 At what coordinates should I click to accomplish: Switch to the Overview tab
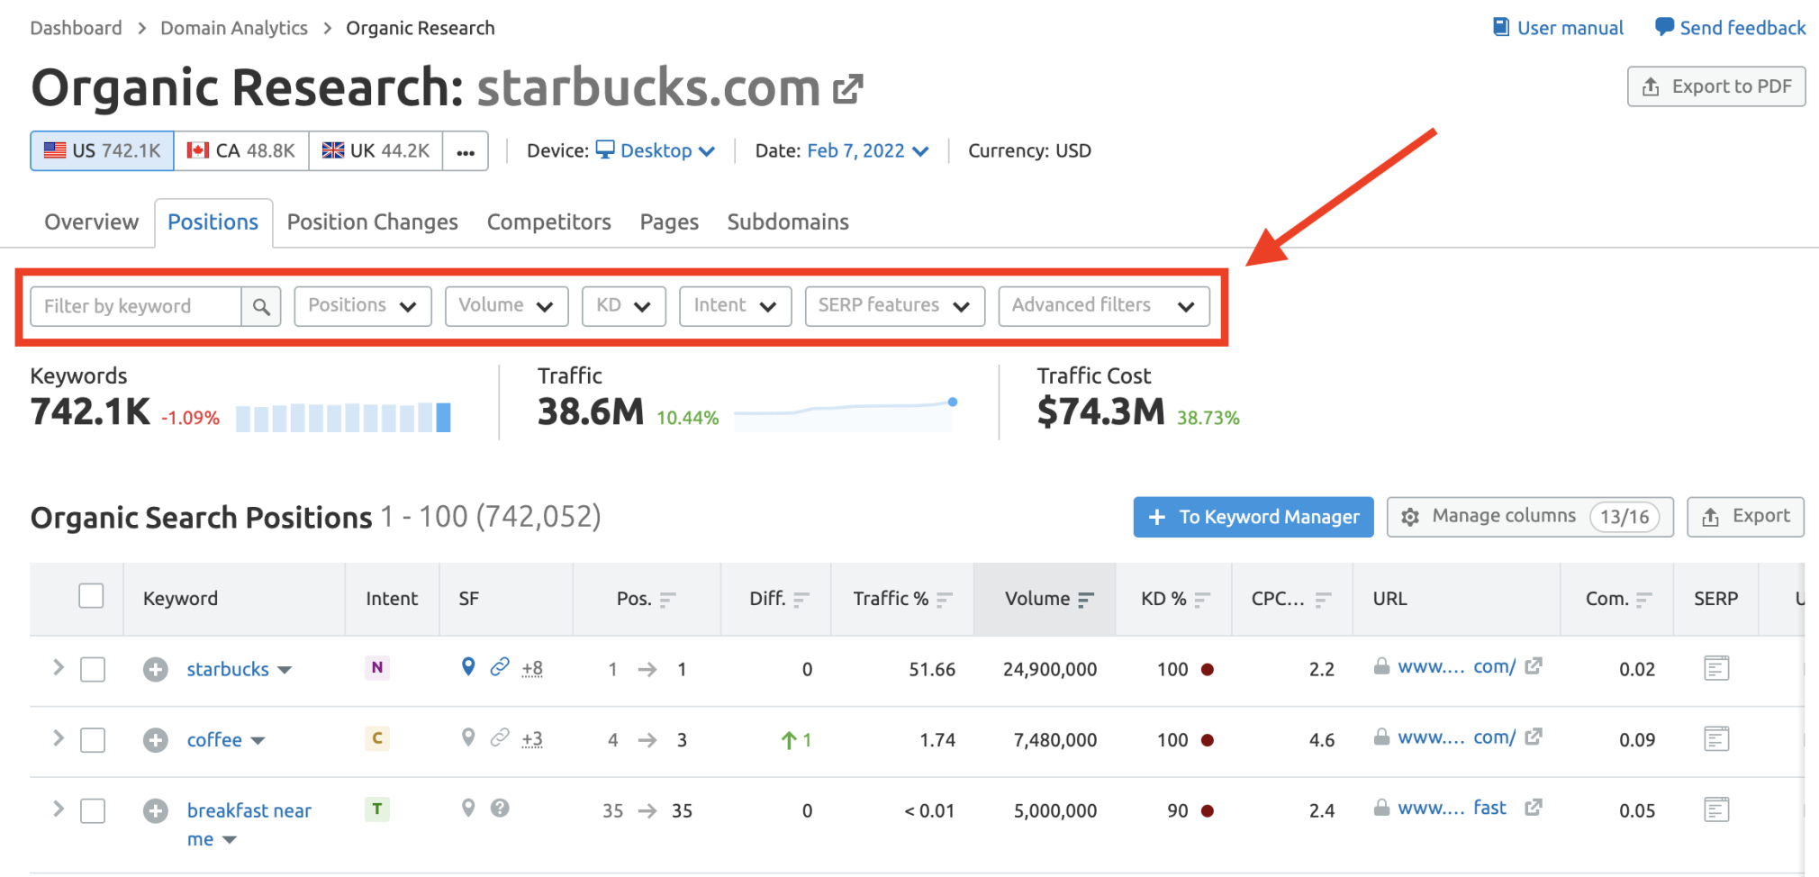click(x=92, y=222)
